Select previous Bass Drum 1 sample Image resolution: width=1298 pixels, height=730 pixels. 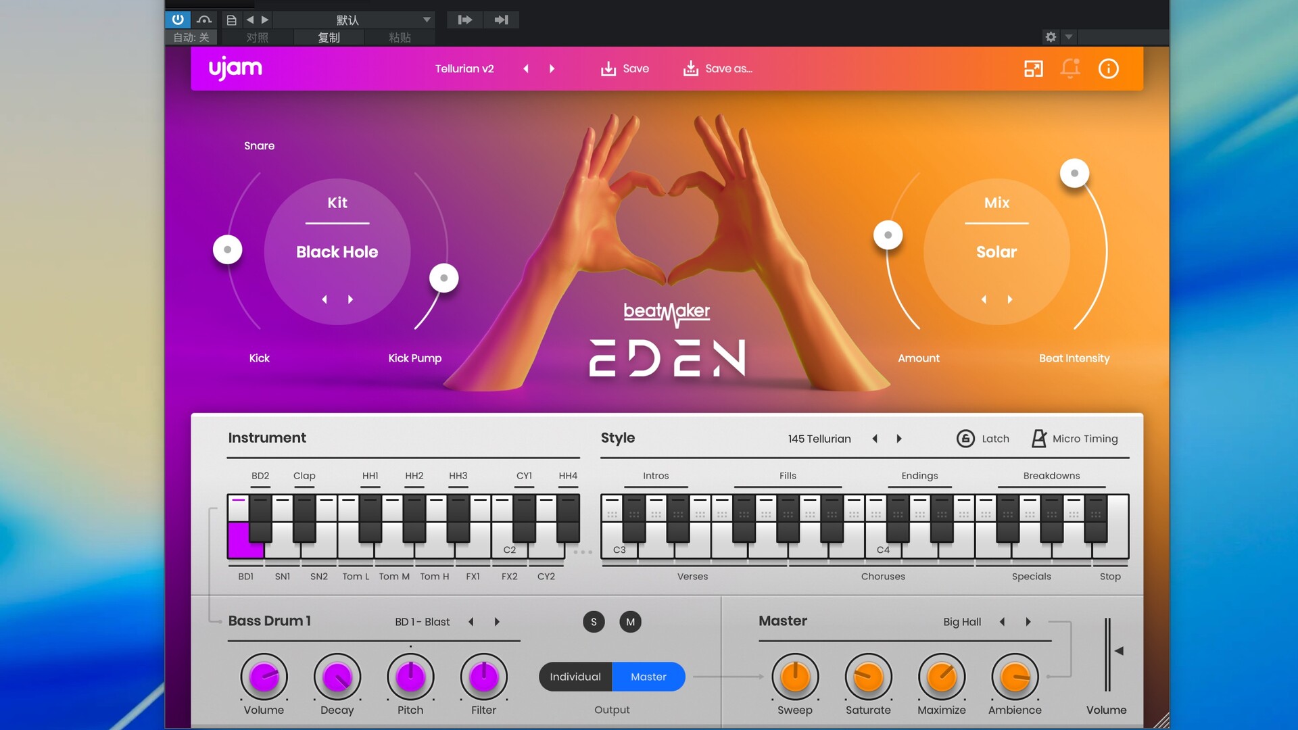471,622
